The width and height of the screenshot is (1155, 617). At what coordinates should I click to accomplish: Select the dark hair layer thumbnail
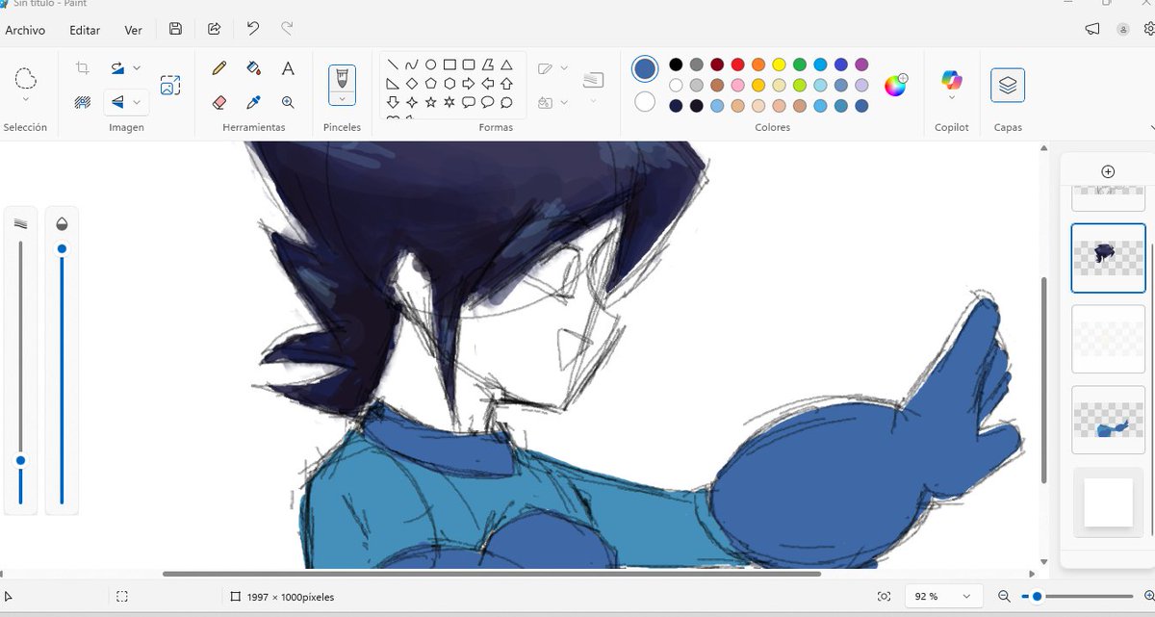(x=1108, y=258)
